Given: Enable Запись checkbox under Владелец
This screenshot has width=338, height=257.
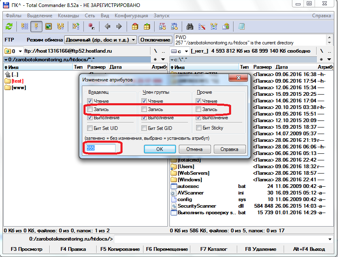Looking at the screenshot, I should (x=90, y=109).
